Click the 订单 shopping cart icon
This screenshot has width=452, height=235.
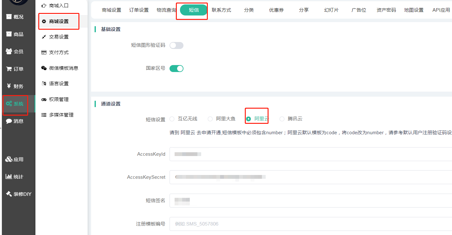[x=9, y=69]
